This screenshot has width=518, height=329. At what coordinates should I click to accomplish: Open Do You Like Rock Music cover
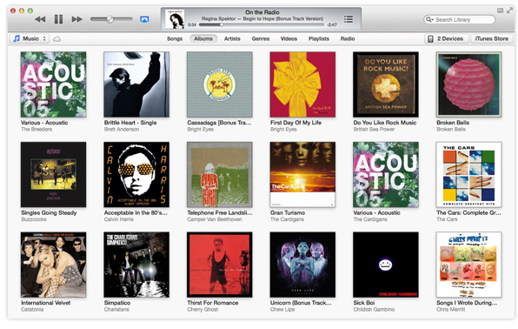[386, 84]
